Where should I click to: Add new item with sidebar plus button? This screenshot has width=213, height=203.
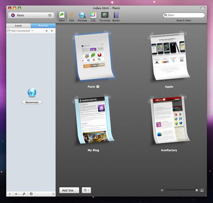[x=10, y=194]
